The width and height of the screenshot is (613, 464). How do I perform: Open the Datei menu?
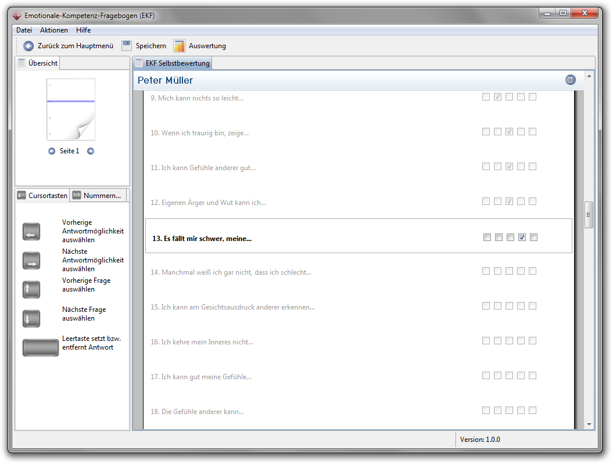point(24,30)
